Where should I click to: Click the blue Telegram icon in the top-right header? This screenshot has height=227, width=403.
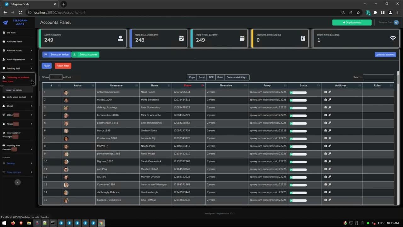[396, 22]
